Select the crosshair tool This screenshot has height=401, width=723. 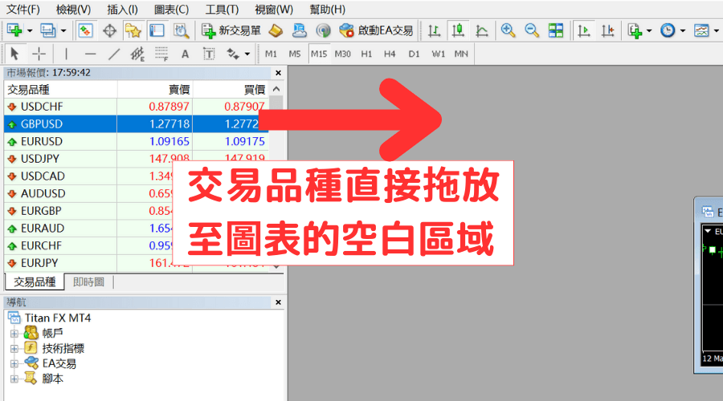coord(39,55)
